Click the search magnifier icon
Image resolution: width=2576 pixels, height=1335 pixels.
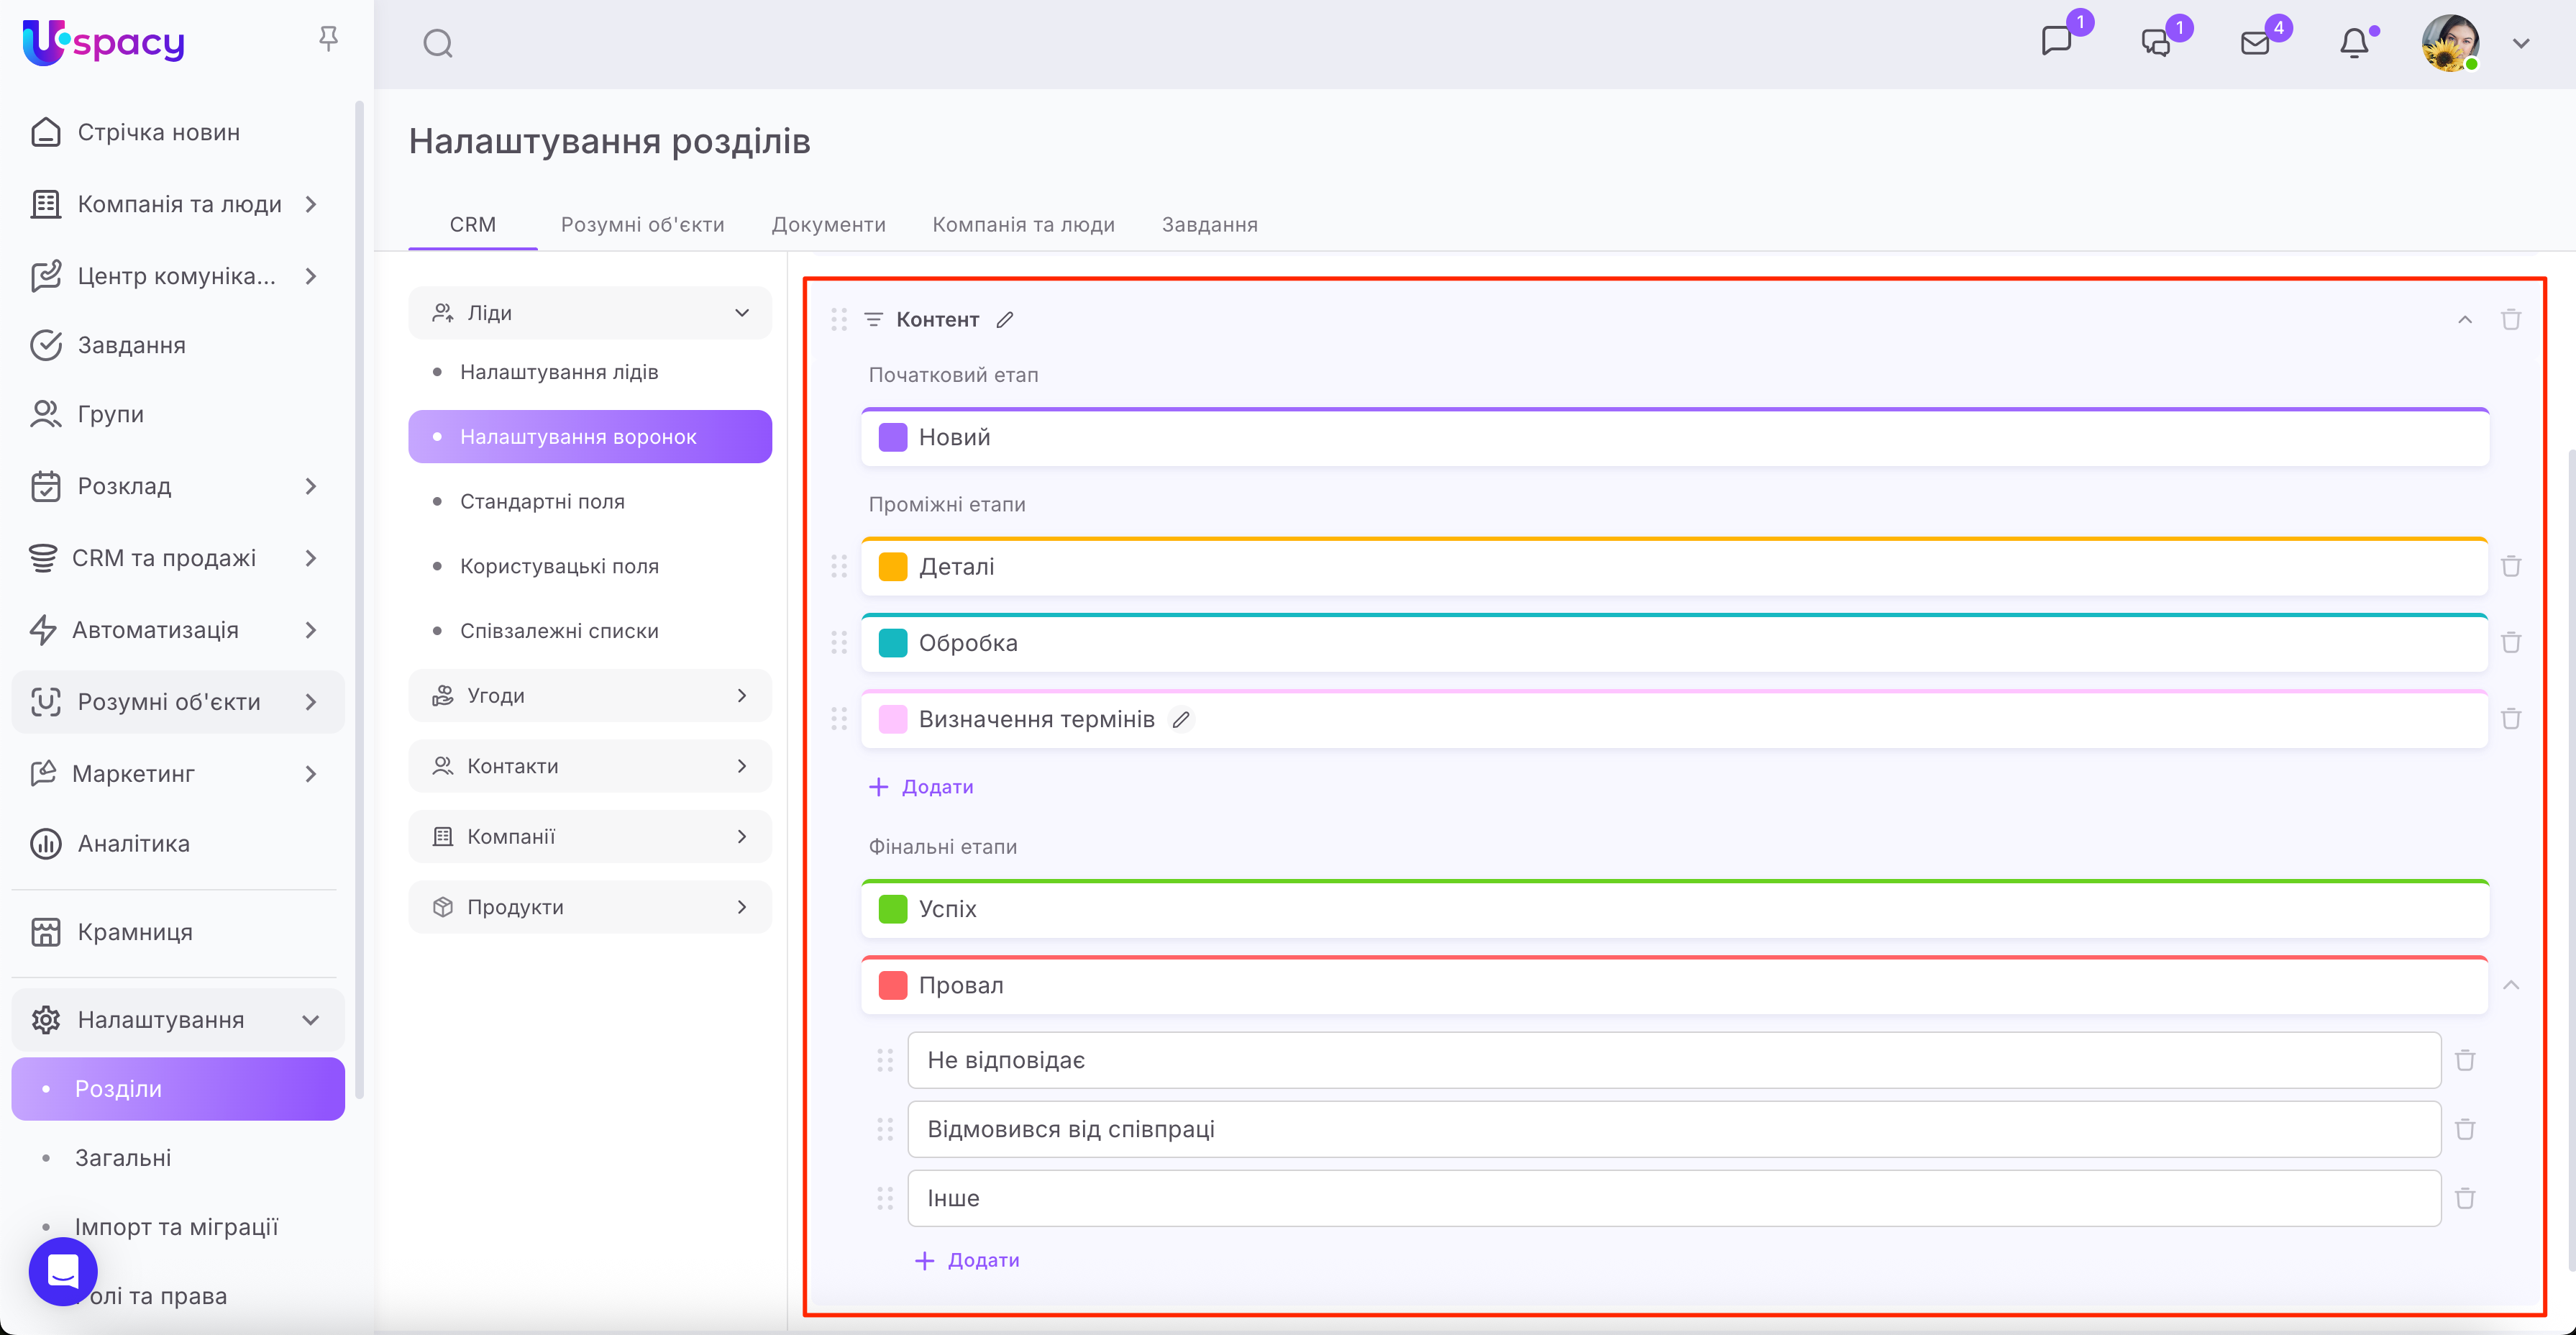(x=438, y=44)
